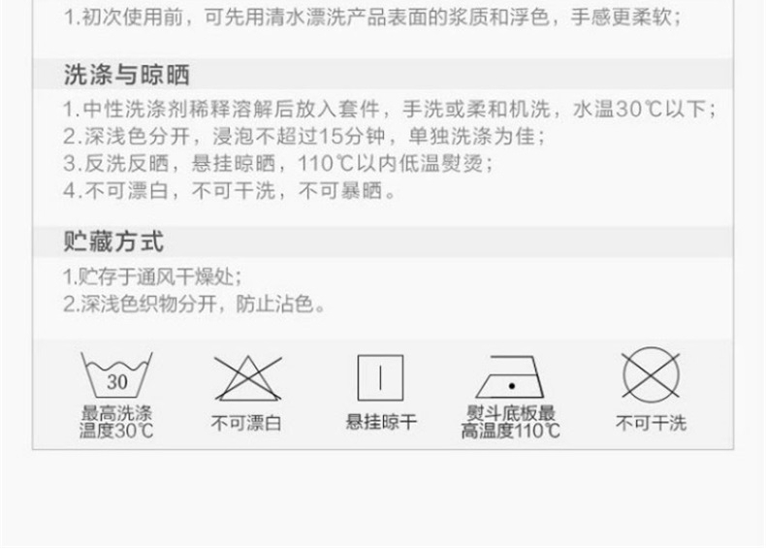Click the 30-degree wash tub icon

click(x=116, y=375)
